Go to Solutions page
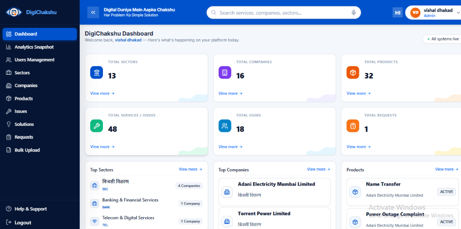 (40, 124)
